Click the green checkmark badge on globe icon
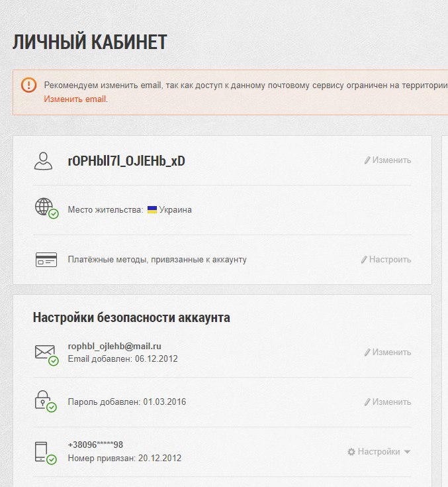Image resolution: width=448 pixels, height=487 pixels. [54, 213]
